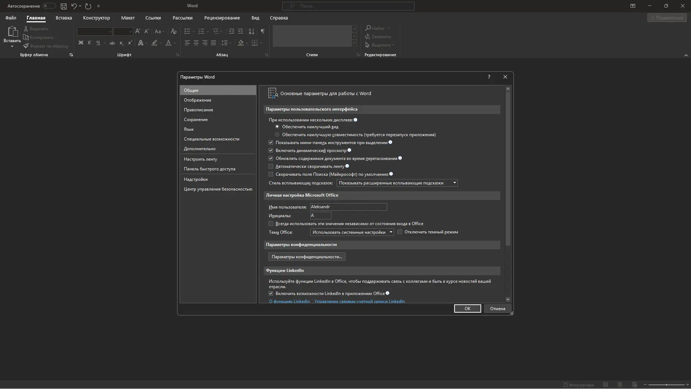Image resolution: width=691 pixels, height=389 pixels.
Task: Open the Рецензирование ribbon tab
Action: coord(222,18)
